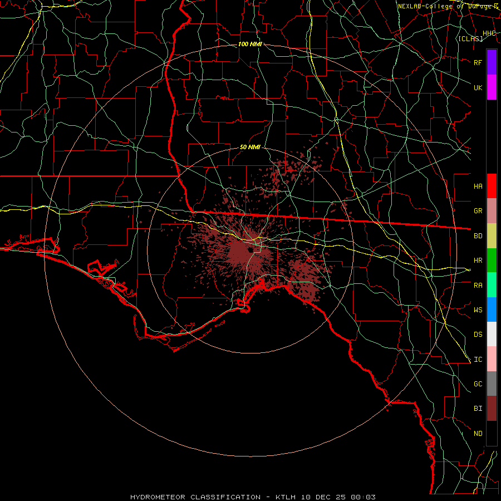501x501 pixels.
Task: Select the GR salmon legend swatch
Action: pyautogui.click(x=492, y=211)
